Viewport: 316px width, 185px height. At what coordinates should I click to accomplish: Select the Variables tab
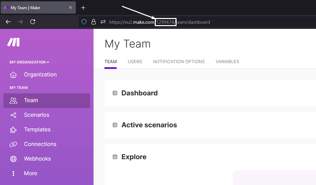[x=227, y=62]
